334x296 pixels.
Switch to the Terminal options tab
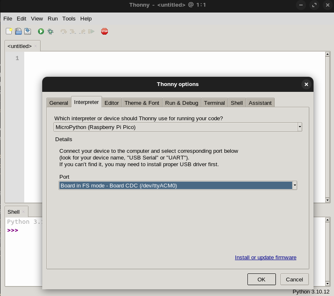coord(214,103)
